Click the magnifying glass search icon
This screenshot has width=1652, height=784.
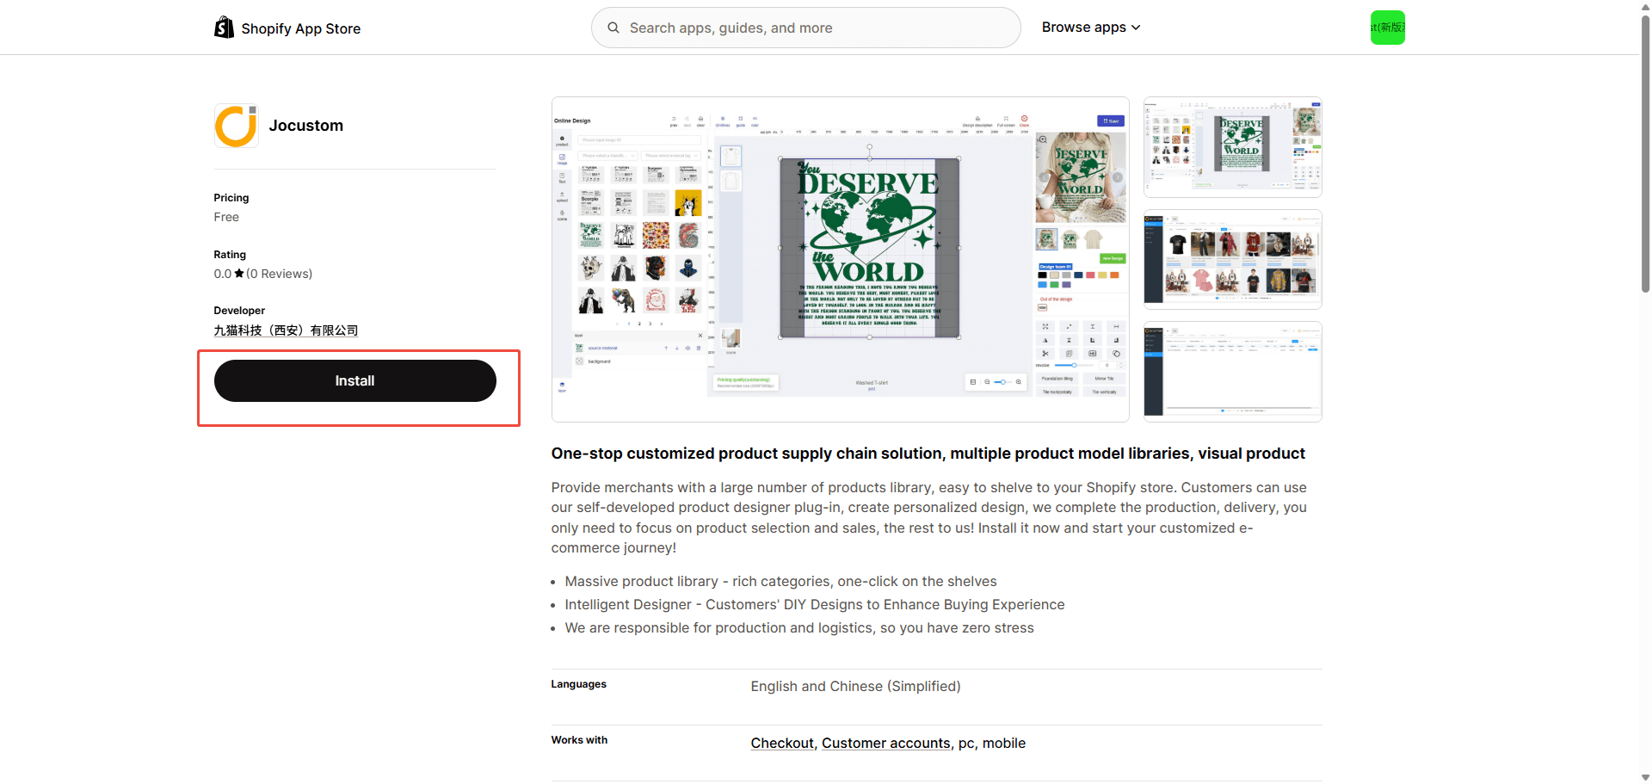point(613,28)
